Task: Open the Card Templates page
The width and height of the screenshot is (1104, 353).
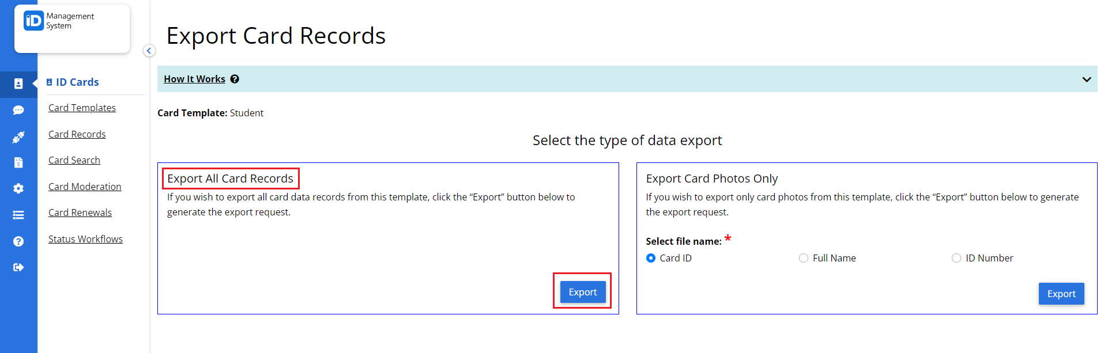Action: tap(82, 108)
